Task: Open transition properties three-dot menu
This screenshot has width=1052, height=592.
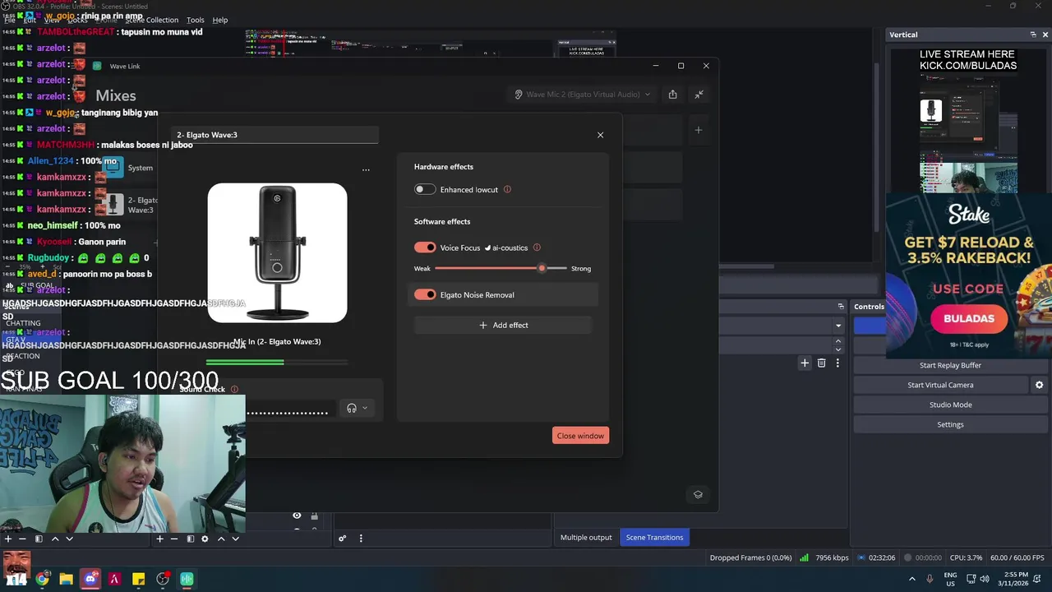Action: pos(837,363)
